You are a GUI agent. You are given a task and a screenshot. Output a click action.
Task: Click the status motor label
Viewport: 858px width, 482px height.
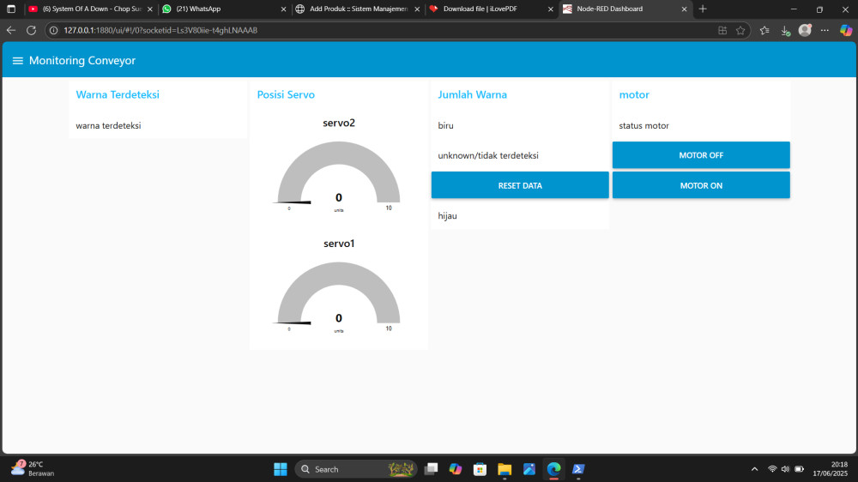click(x=644, y=126)
